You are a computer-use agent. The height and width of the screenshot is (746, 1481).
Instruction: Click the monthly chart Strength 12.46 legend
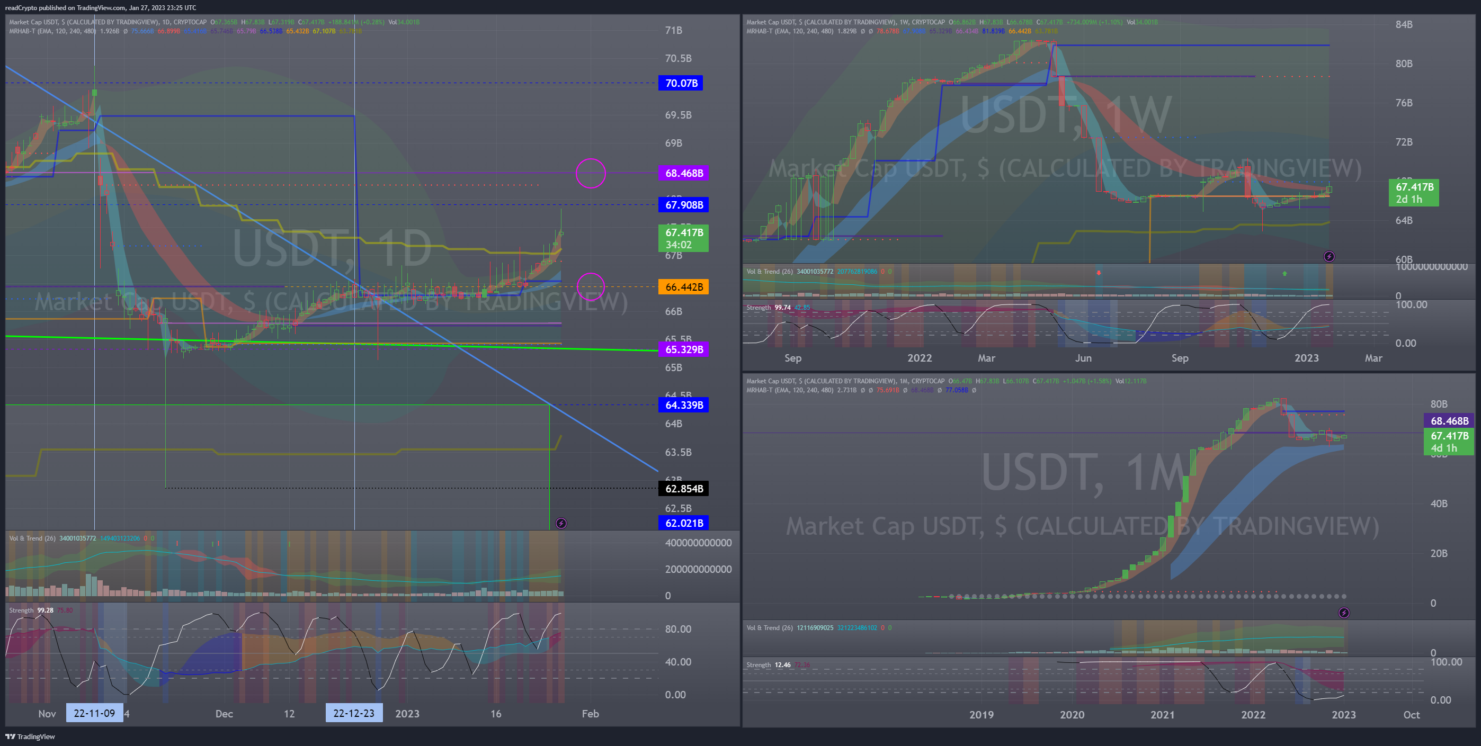click(778, 665)
